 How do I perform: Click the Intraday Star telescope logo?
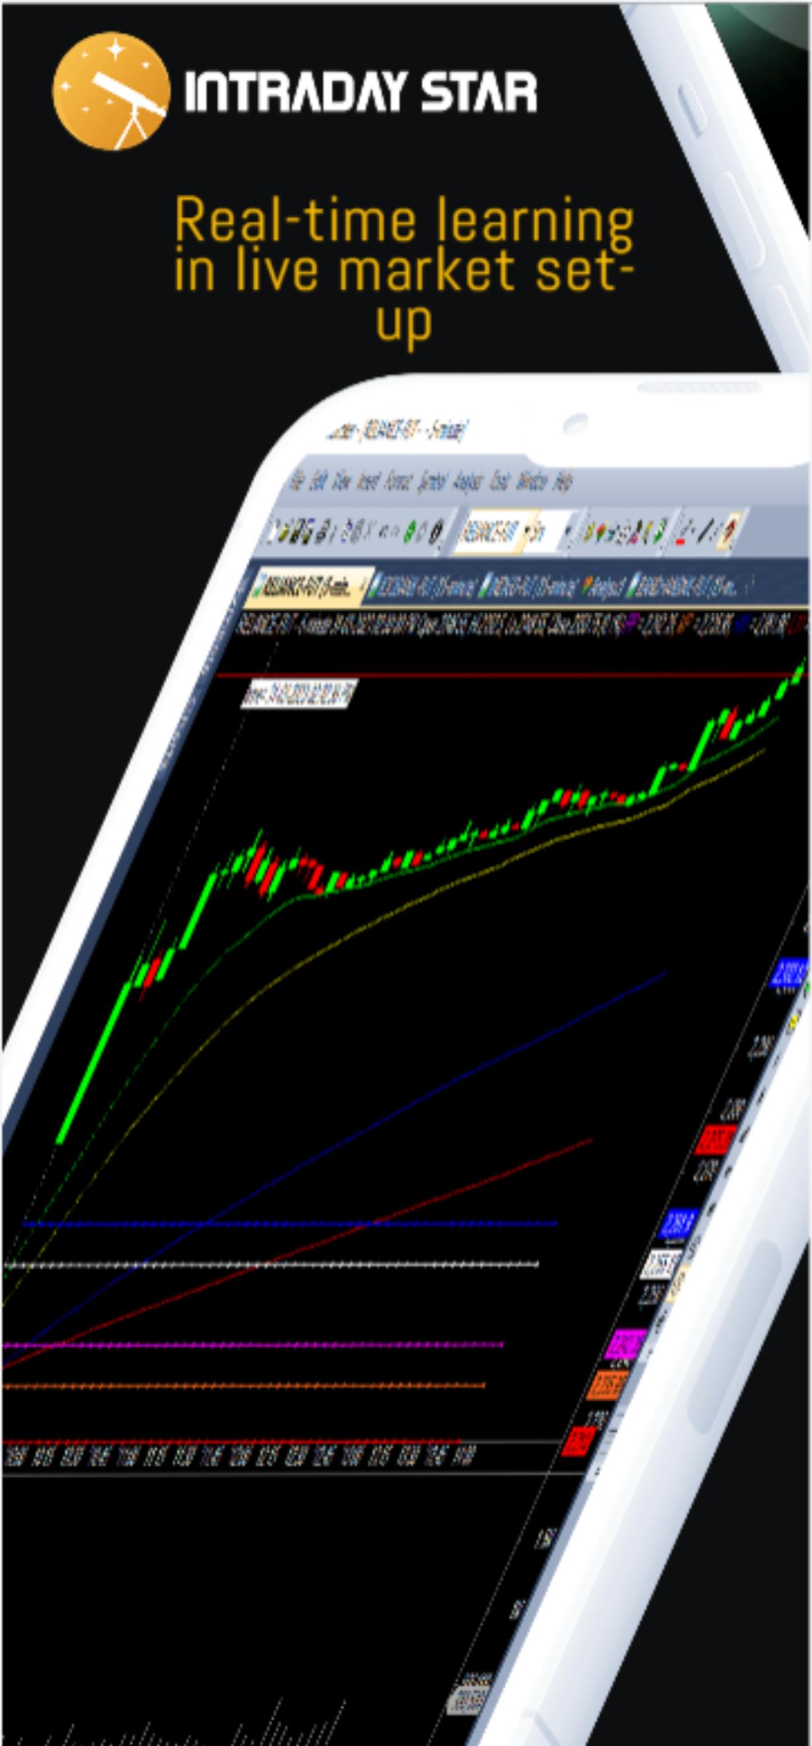(x=112, y=90)
